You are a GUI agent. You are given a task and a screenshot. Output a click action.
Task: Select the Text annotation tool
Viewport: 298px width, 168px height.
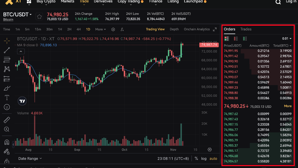7,97
